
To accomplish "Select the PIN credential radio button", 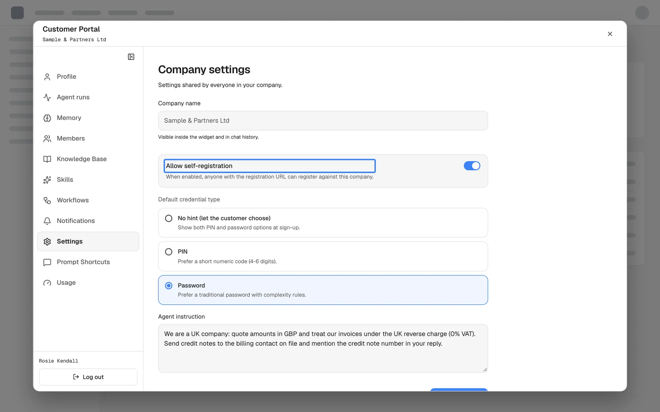I will pyautogui.click(x=169, y=252).
